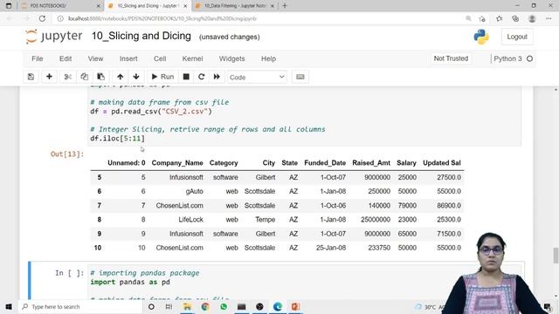Screen dimensions: 559x314
Task: Open the cell type Code dropdown
Action: (x=257, y=78)
